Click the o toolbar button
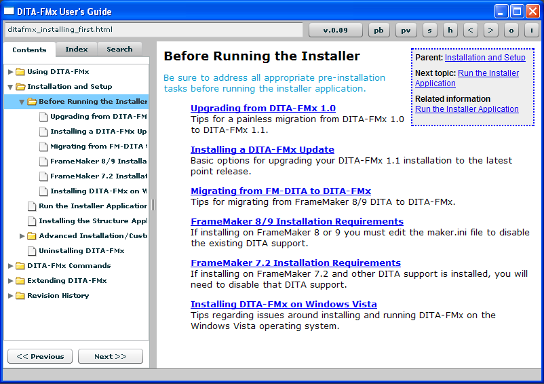 (511, 30)
